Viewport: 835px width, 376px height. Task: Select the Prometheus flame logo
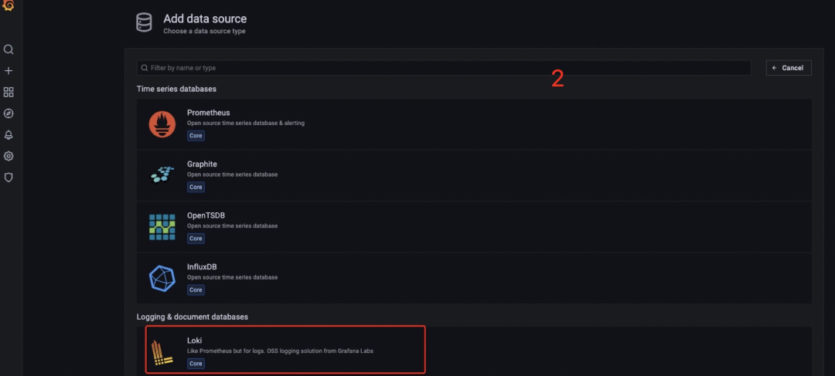[x=162, y=124]
